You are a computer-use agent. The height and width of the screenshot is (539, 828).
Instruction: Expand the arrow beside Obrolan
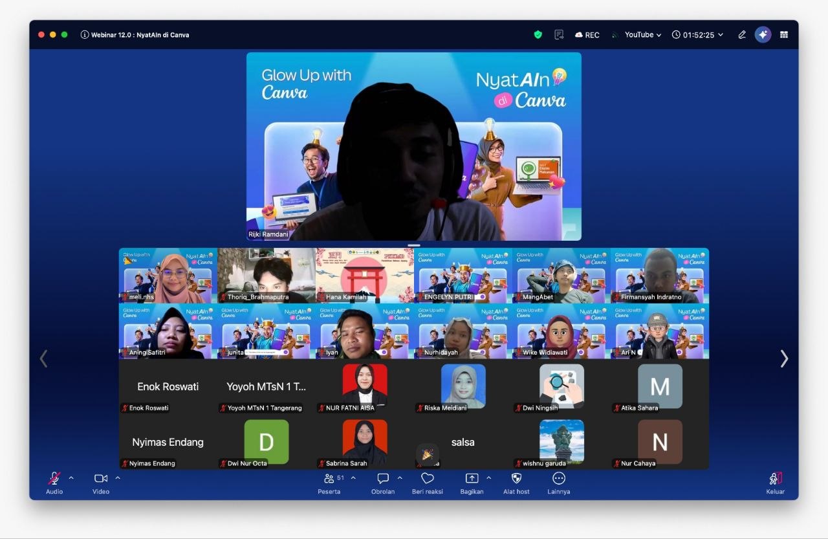(400, 478)
